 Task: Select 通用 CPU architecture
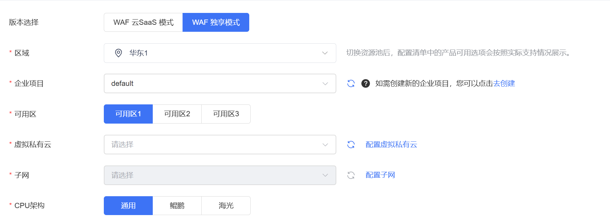click(128, 206)
